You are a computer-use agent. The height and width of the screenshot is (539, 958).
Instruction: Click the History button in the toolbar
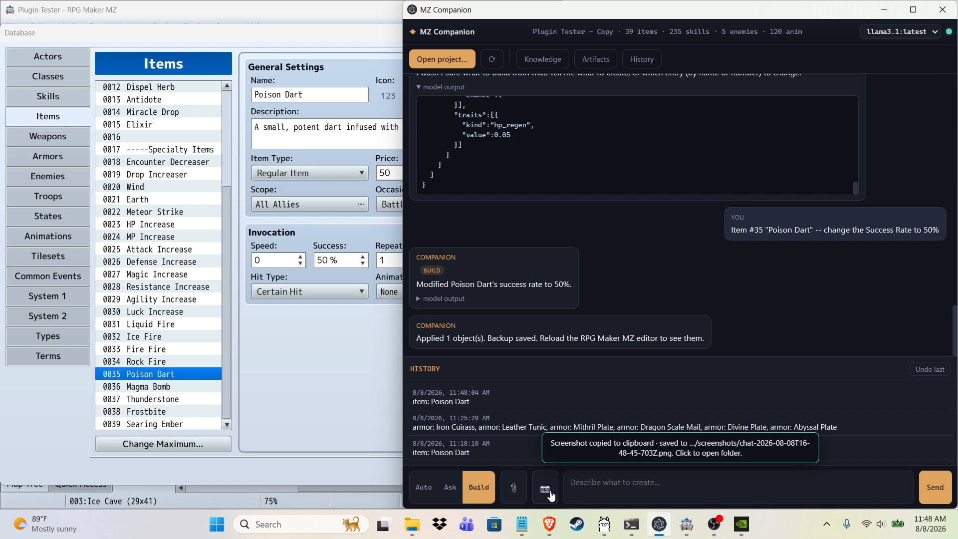[642, 59]
